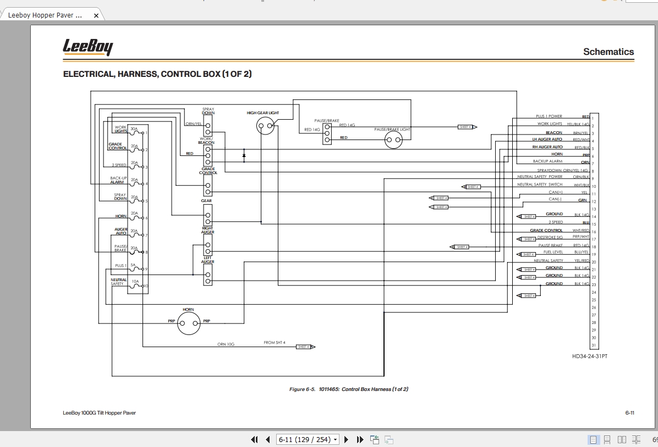Close the Leeboy Hopper Paver tab
This screenshot has height=447, width=658.
tap(96, 15)
